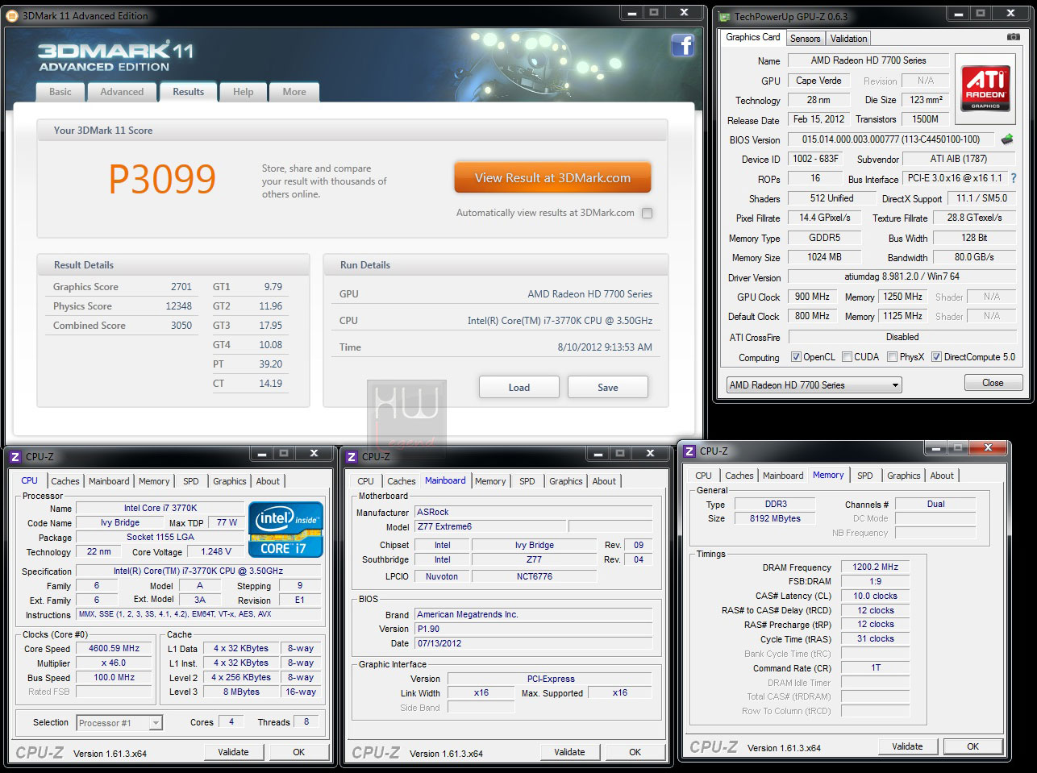Click OK in the CPU-Z Memory window
This screenshot has height=773, width=1037.
[972, 746]
